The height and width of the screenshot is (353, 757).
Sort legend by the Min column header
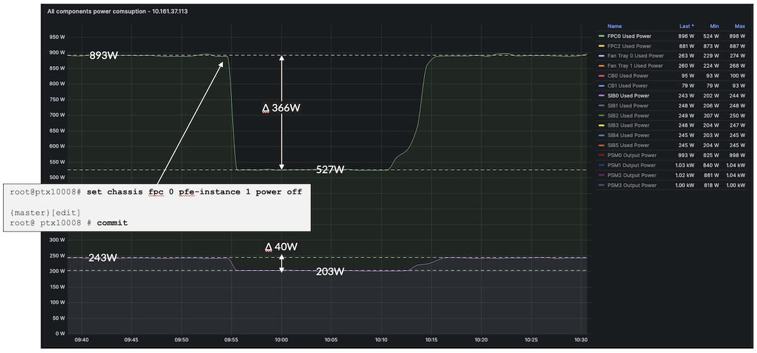[x=713, y=26]
